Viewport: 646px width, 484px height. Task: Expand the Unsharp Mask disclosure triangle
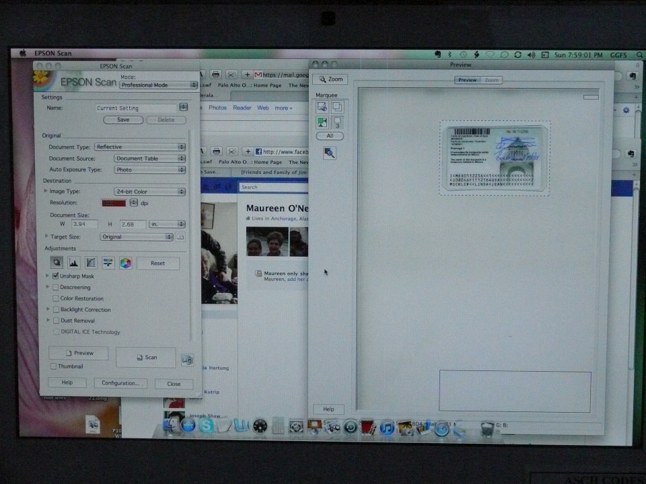tap(47, 276)
